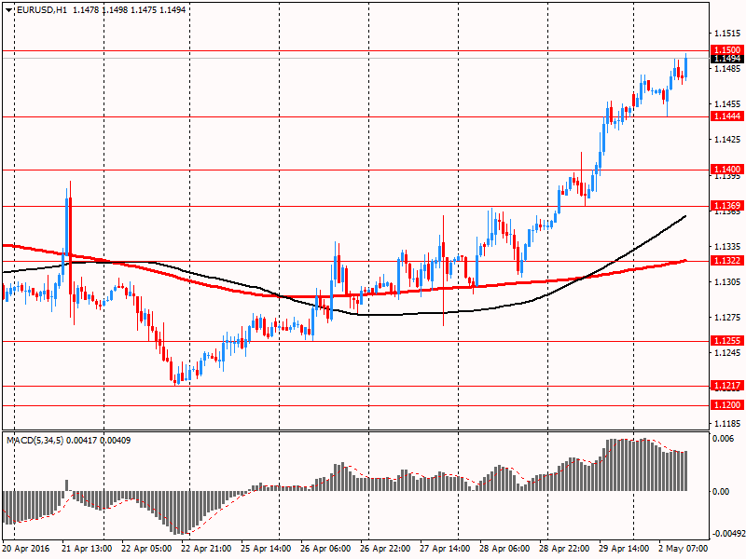This screenshot has height=559, width=746.
Task: Click the 20 Apr 2016 time axis label
Action: 26,549
